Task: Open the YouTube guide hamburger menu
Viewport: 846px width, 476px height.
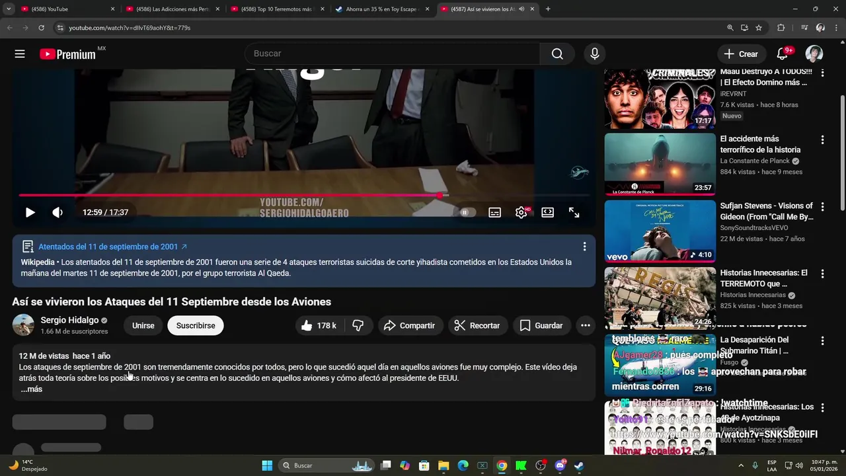Action: click(x=20, y=54)
